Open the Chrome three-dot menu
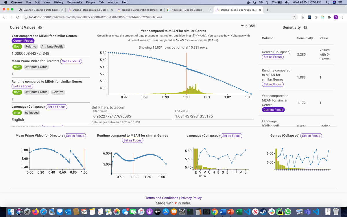The height and width of the screenshot is (217, 347). 342,17
